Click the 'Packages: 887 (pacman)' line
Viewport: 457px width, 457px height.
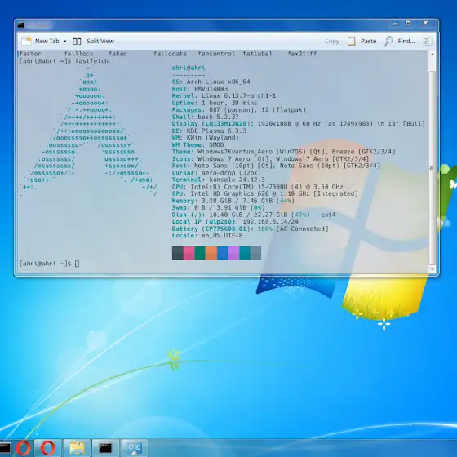coord(238,110)
